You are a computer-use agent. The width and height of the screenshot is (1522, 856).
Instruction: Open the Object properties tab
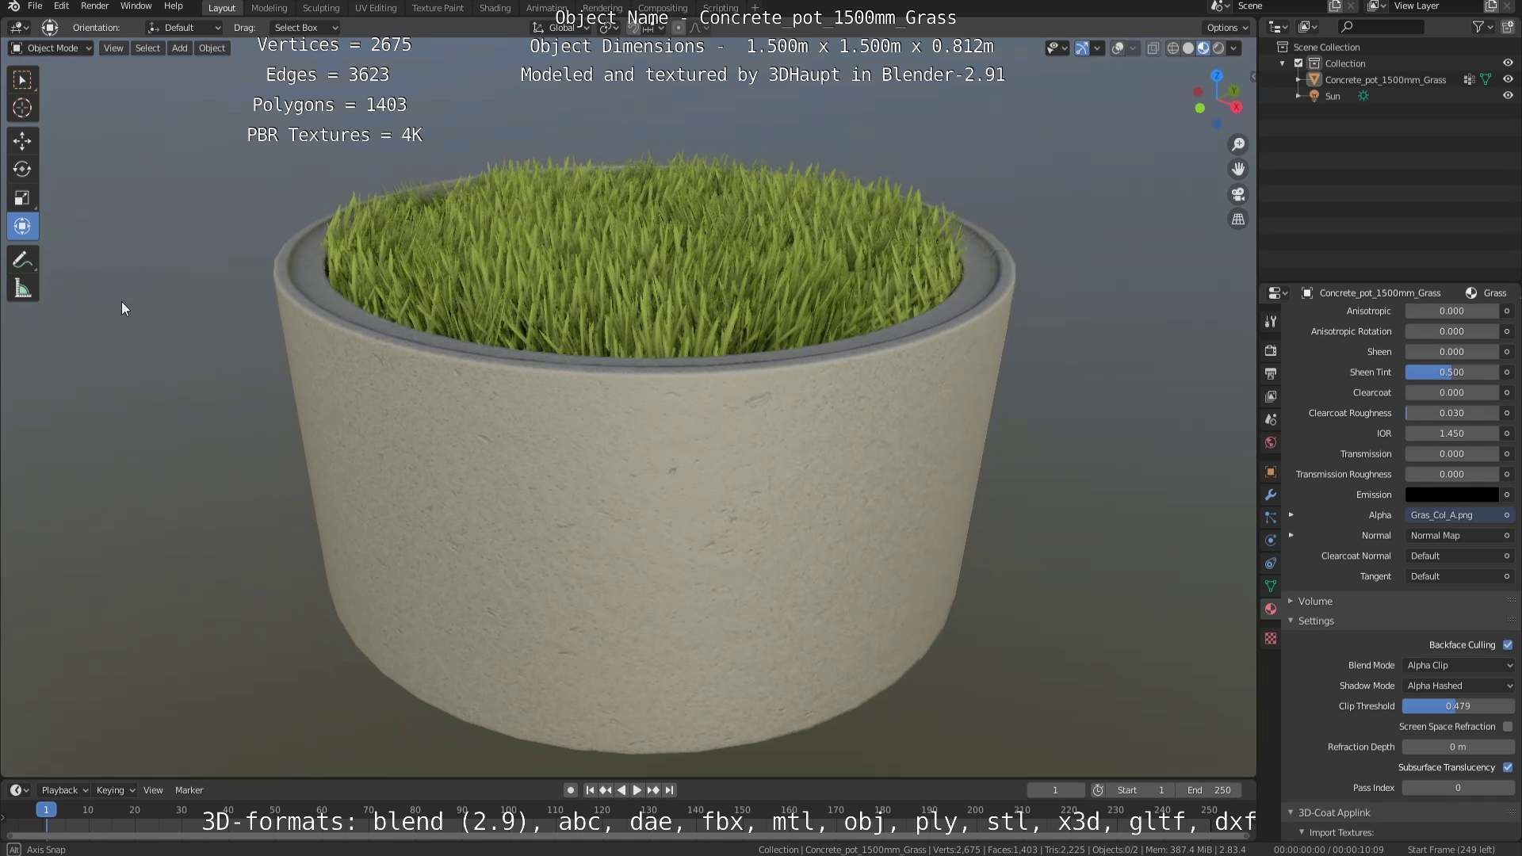[1271, 472]
